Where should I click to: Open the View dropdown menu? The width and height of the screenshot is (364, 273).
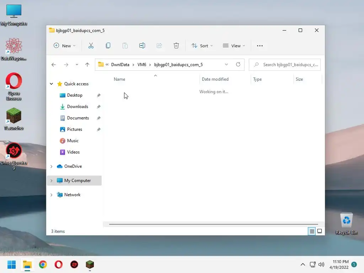(234, 46)
